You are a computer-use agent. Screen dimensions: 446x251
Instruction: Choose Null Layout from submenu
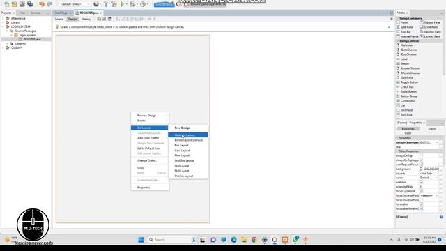click(x=188, y=171)
